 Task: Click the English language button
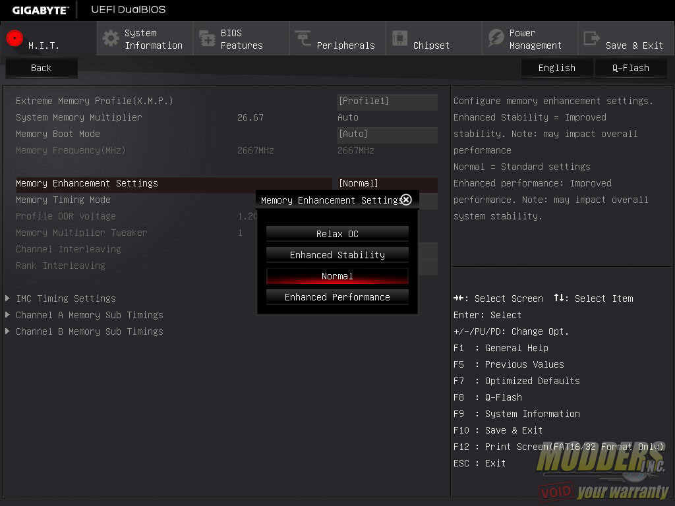556,68
